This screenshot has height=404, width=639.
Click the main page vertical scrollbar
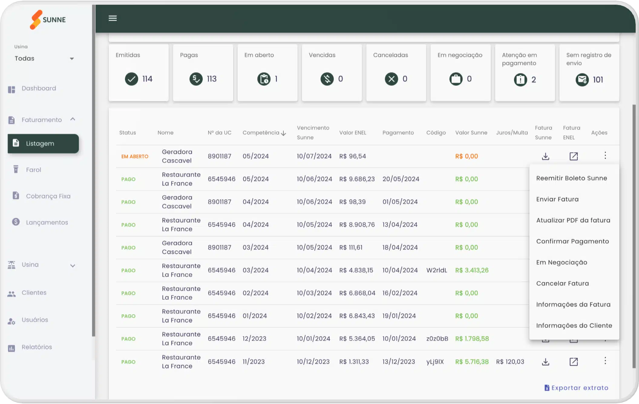(634, 236)
